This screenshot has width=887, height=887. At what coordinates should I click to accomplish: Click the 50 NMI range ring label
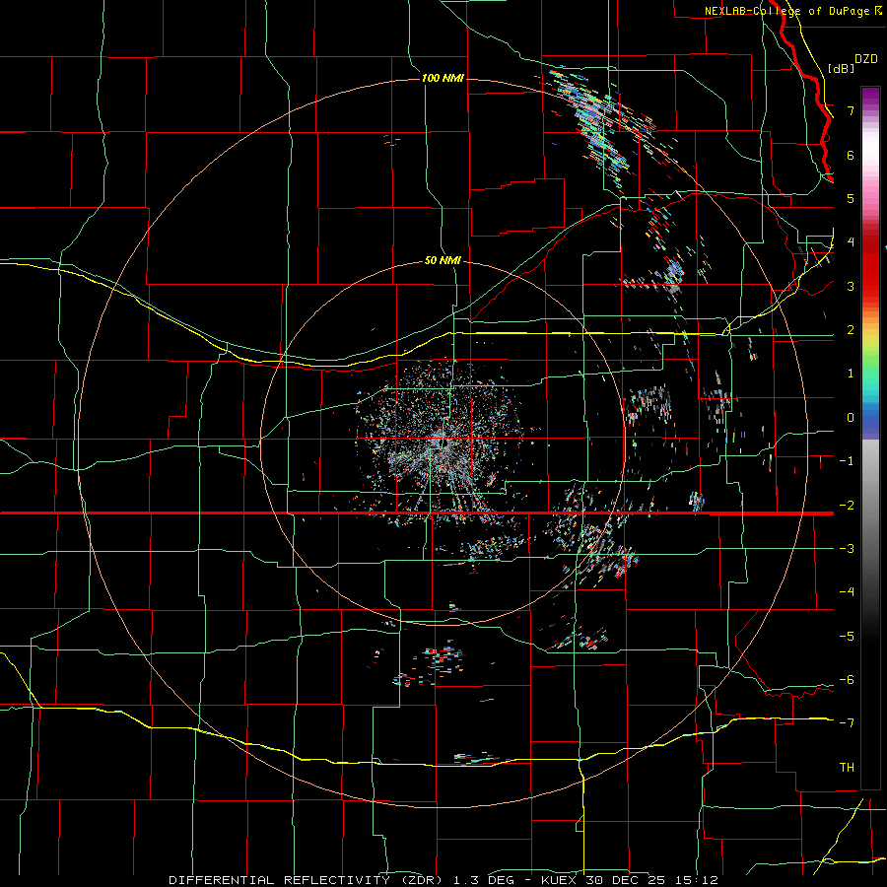pos(443,260)
